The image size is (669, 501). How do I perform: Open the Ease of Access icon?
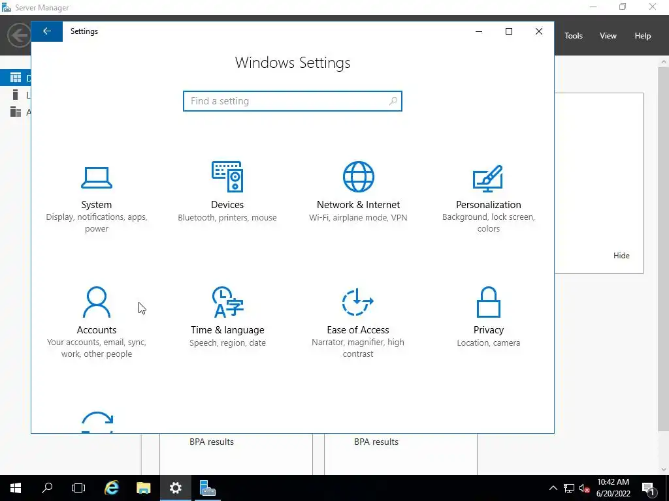358,302
